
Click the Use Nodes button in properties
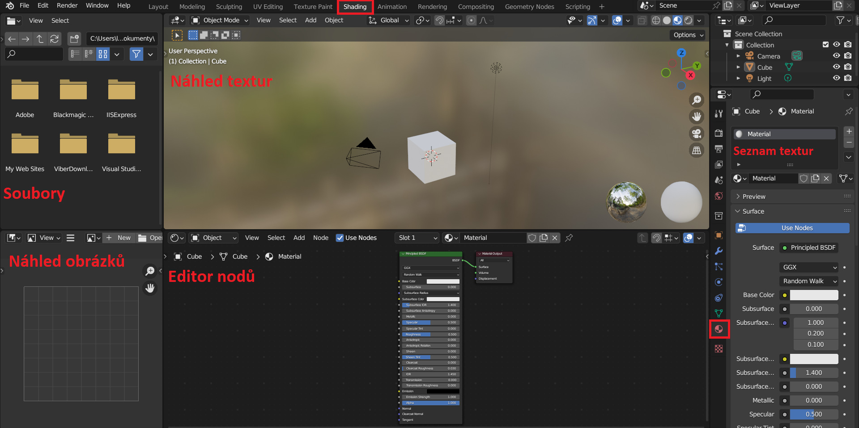point(792,228)
